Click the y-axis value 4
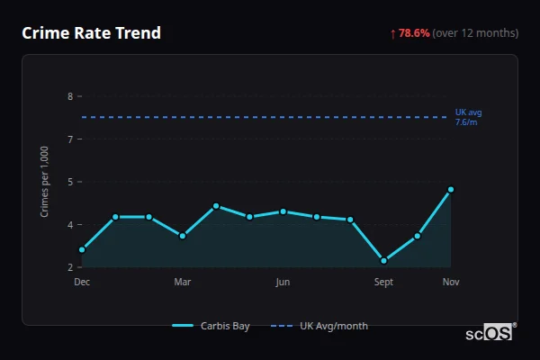The image size is (540, 360). (x=70, y=225)
